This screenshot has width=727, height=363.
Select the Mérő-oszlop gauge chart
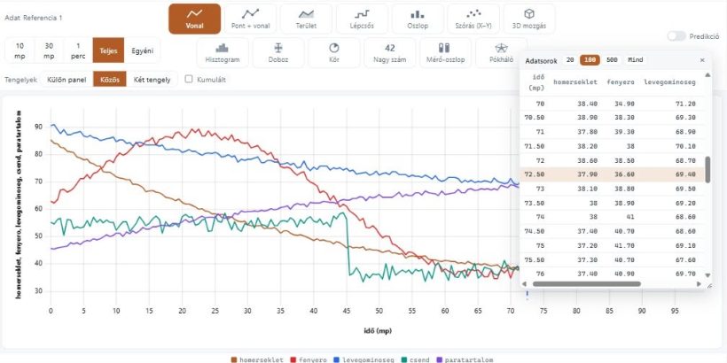tap(445, 53)
